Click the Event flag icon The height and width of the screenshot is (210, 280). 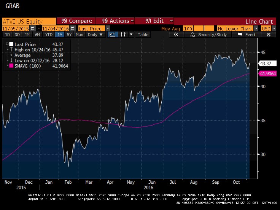(240, 35)
